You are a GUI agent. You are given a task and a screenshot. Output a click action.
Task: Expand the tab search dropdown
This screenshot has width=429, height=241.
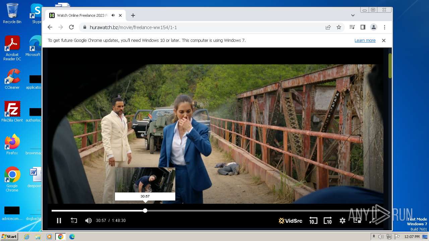(353, 15)
